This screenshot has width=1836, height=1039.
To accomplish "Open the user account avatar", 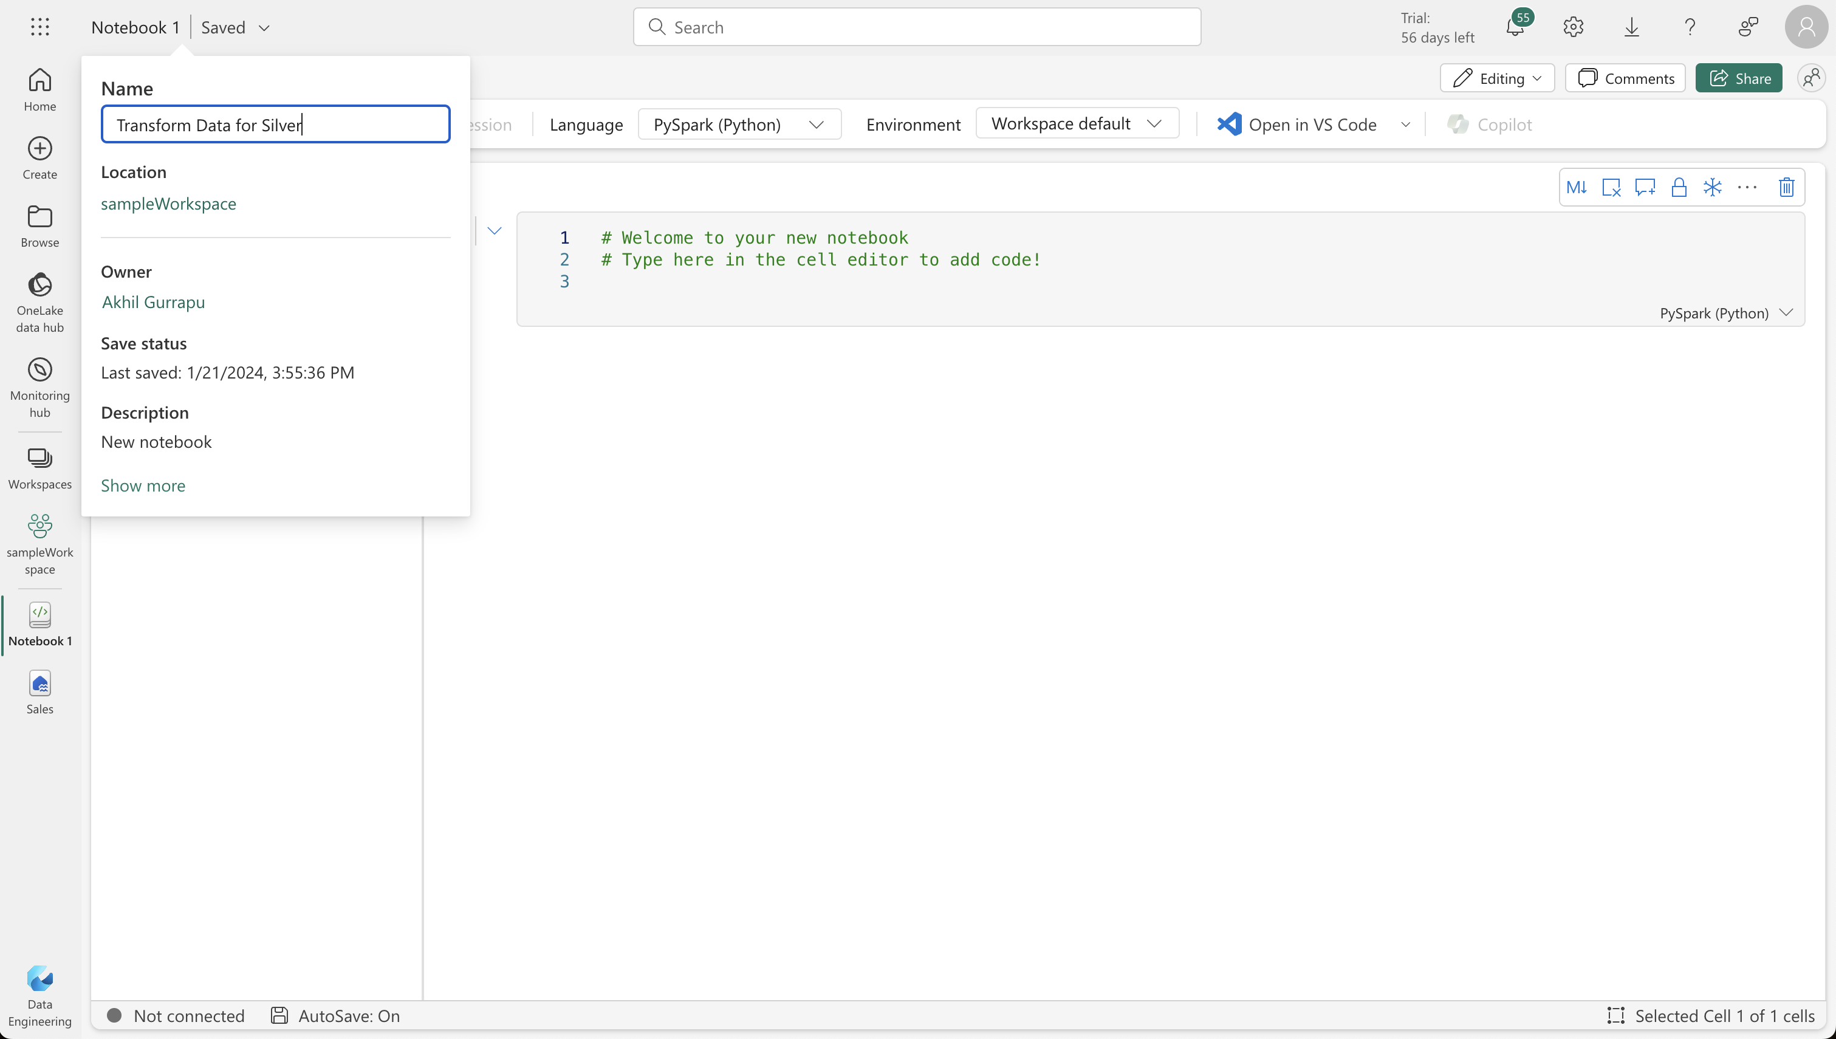I will pos(1806,27).
